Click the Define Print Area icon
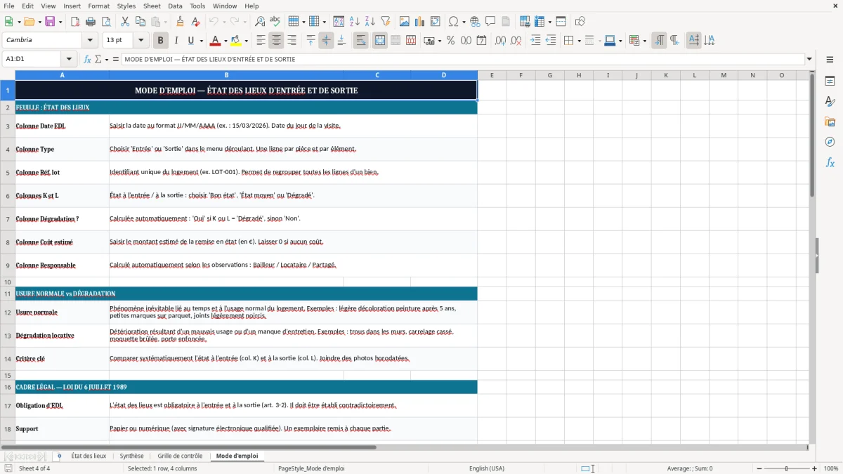 tap(525, 22)
